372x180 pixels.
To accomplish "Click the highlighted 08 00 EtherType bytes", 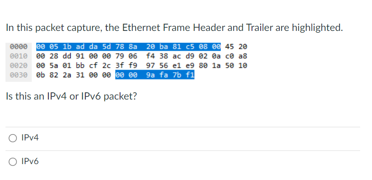I will (x=210, y=47).
